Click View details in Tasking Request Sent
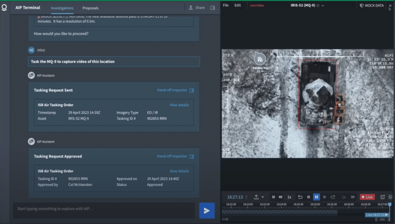 [x=179, y=105]
